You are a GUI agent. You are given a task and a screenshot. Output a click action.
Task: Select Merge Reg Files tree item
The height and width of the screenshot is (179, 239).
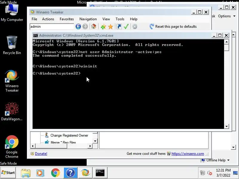click(x=63, y=142)
